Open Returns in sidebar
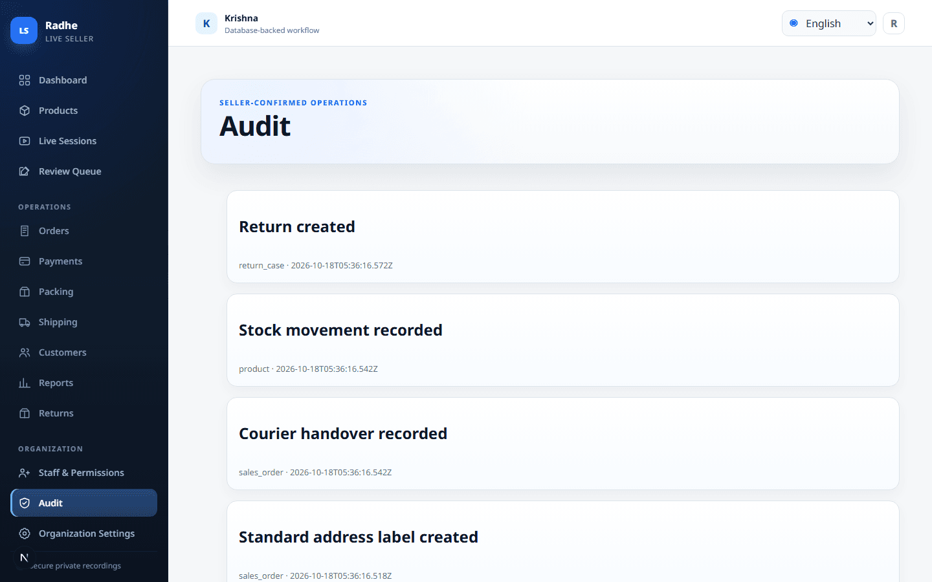This screenshot has height=582, width=932. coord(83,413)
